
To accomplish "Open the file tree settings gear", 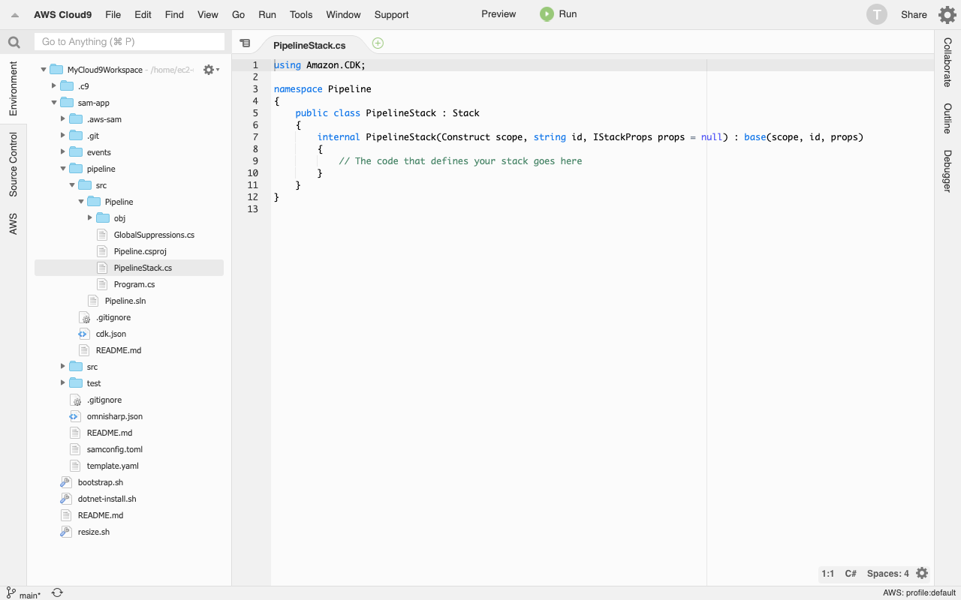I will [x=209, y=70].
